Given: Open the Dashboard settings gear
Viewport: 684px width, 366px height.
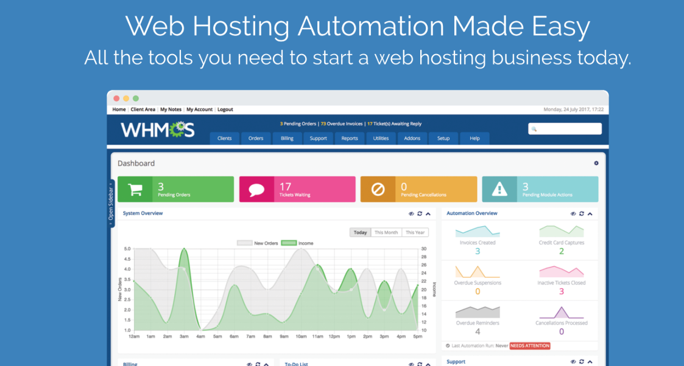Looking at the screenshot, I should tap(596, 163).
